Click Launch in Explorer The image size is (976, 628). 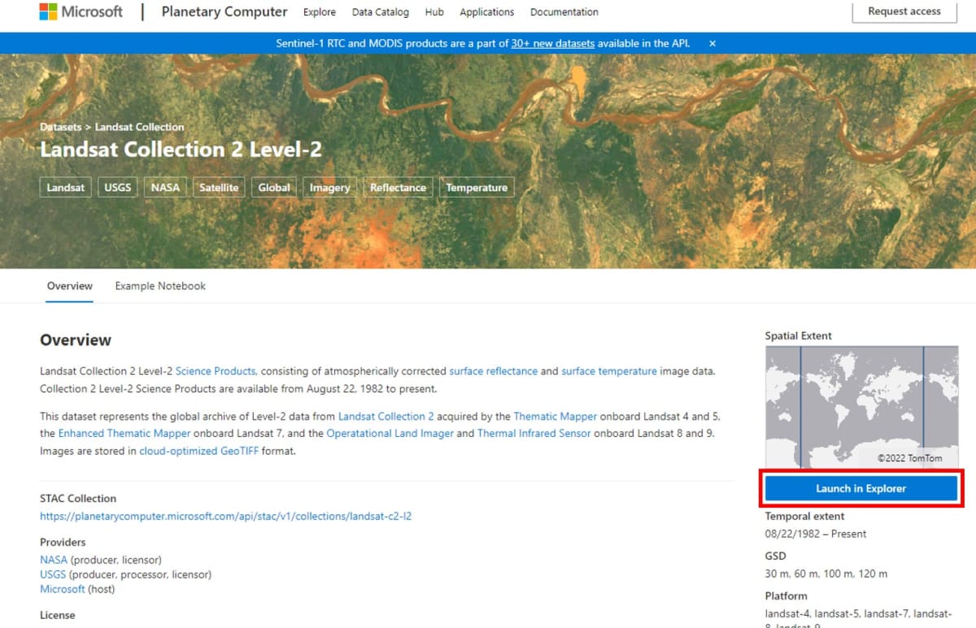(x=861, y=488)
